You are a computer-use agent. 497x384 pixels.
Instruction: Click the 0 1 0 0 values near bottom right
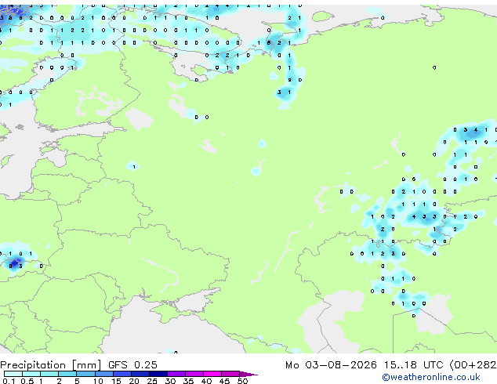(x=408, y=303)
